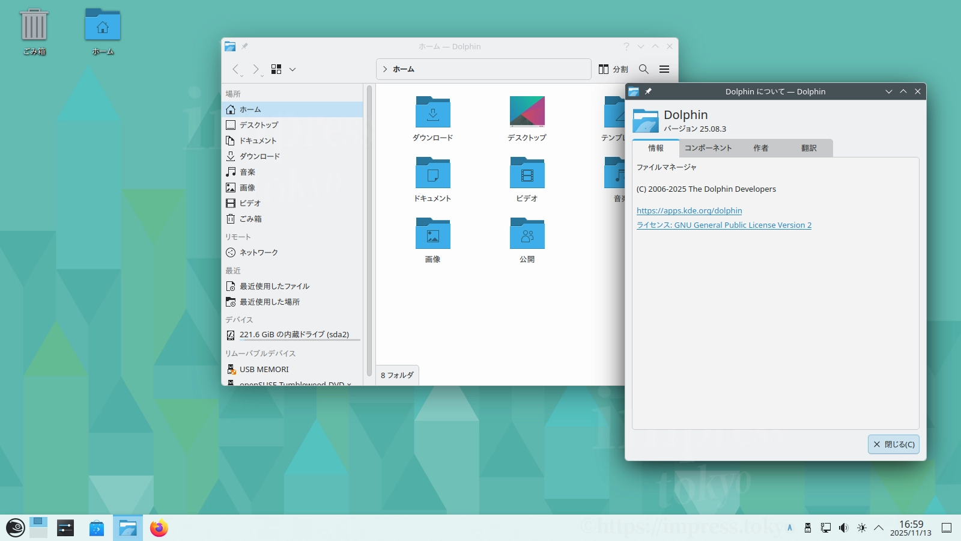The height and width of the screenshot is (541, 961).
Task: Click the show desktop button in panel
Action: pyautogui.click(x=947, y=528)
